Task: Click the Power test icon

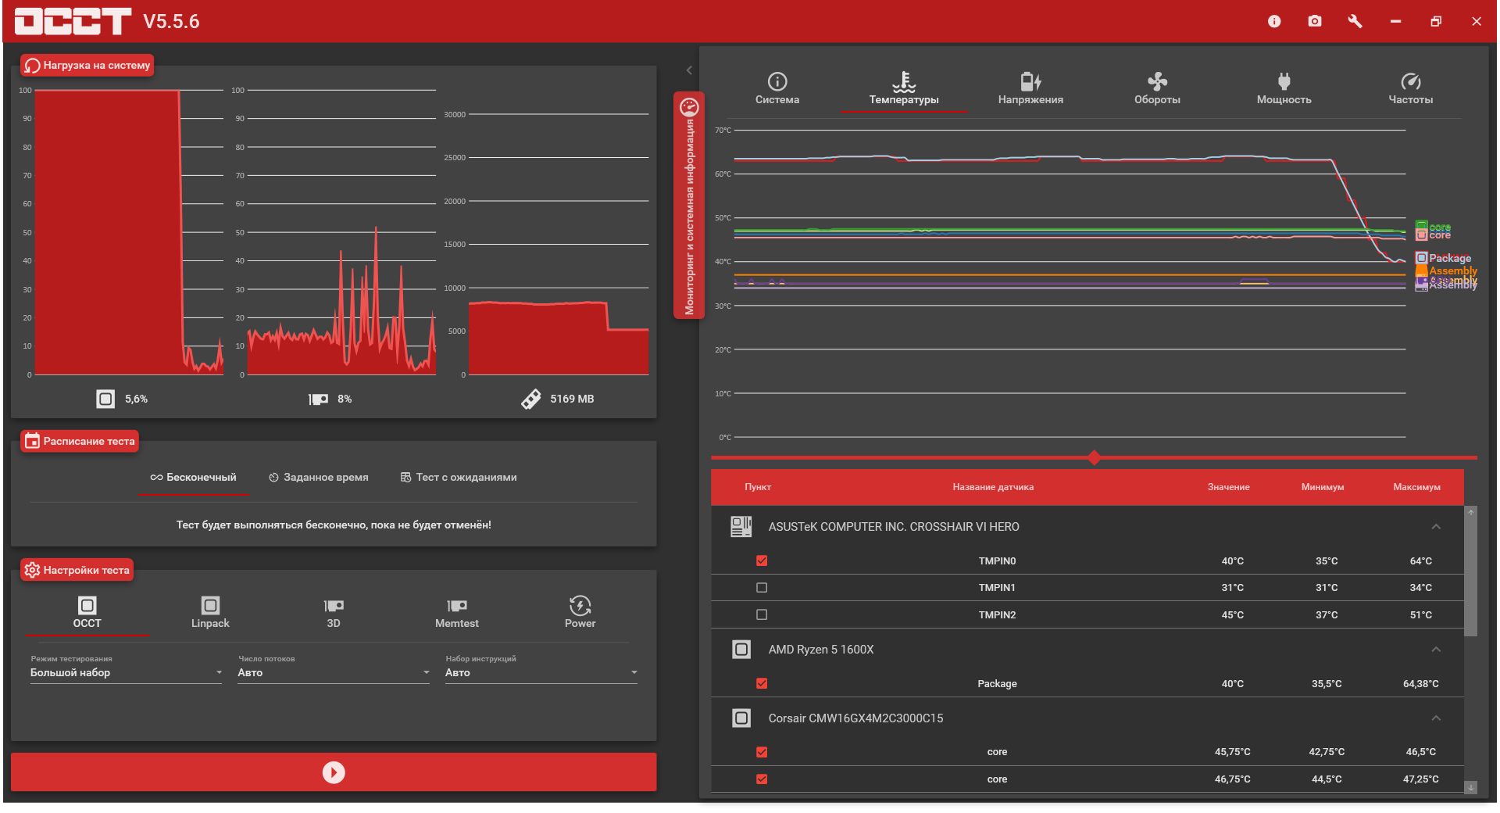Action: (x=580, y=606)
